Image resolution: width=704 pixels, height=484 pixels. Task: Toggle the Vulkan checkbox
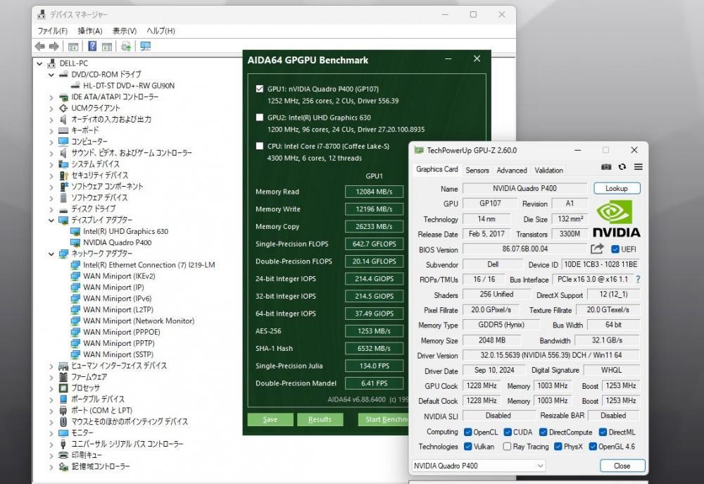pyautogui.click(x=468, y=446)
